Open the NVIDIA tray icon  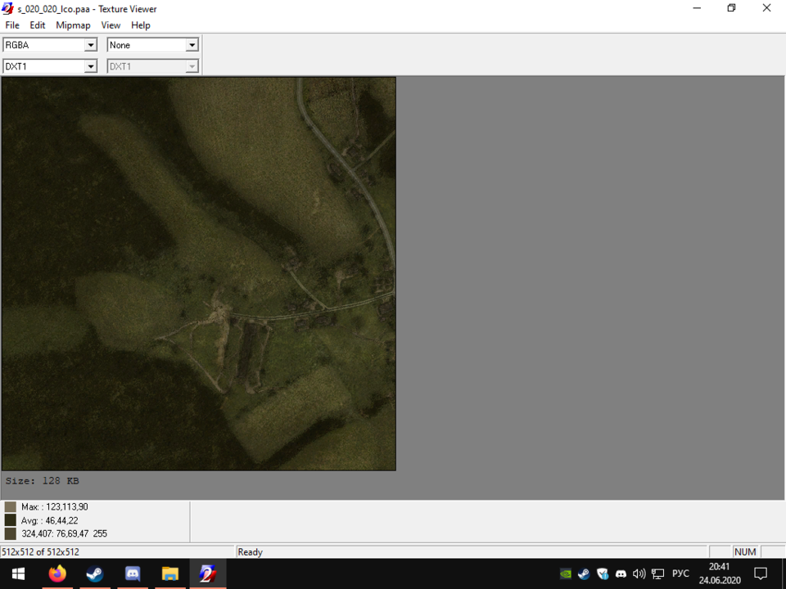point(566,573)
